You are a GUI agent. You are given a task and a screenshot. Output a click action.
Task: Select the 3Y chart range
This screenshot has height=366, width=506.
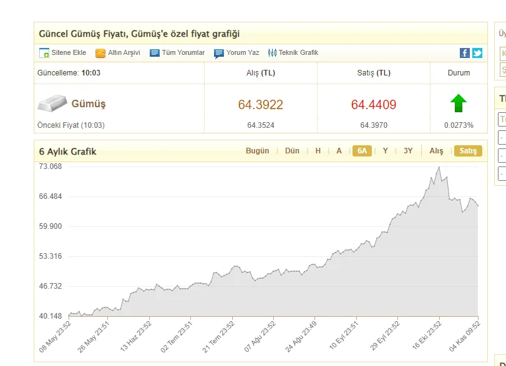tap(408, 151)
